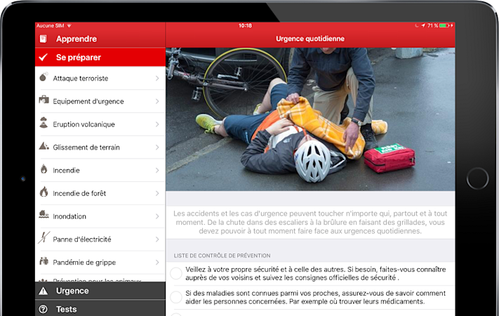Select Inondation list entry
This screenshot has height=316, width=499.
click(100, 216)
